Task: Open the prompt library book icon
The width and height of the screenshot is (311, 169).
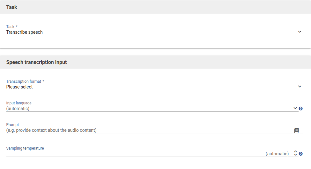Action: [296, 130]
